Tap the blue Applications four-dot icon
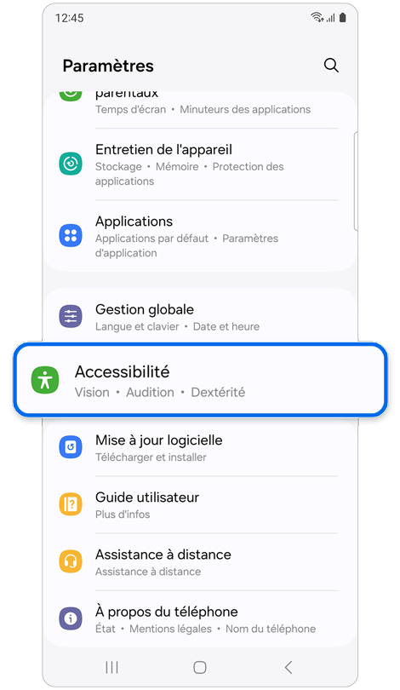Screen dimensions: 400x690 [x=71, y=235]
